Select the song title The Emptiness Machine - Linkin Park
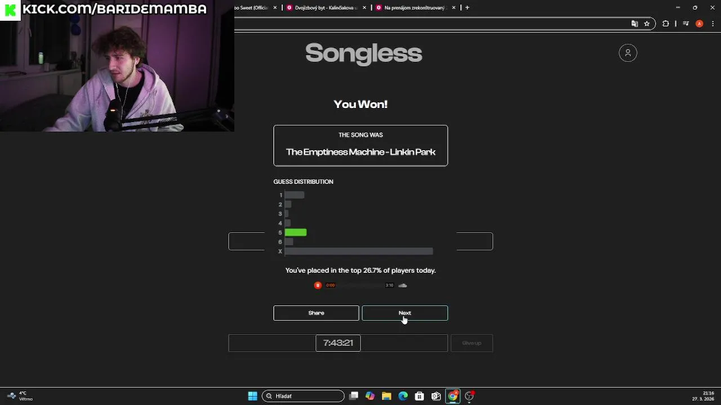 pos(360,152)
